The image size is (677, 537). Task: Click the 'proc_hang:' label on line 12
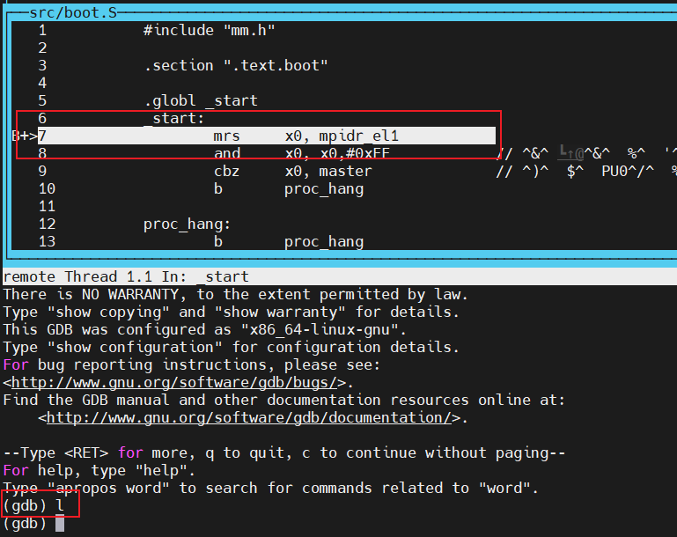click(187, 224)
